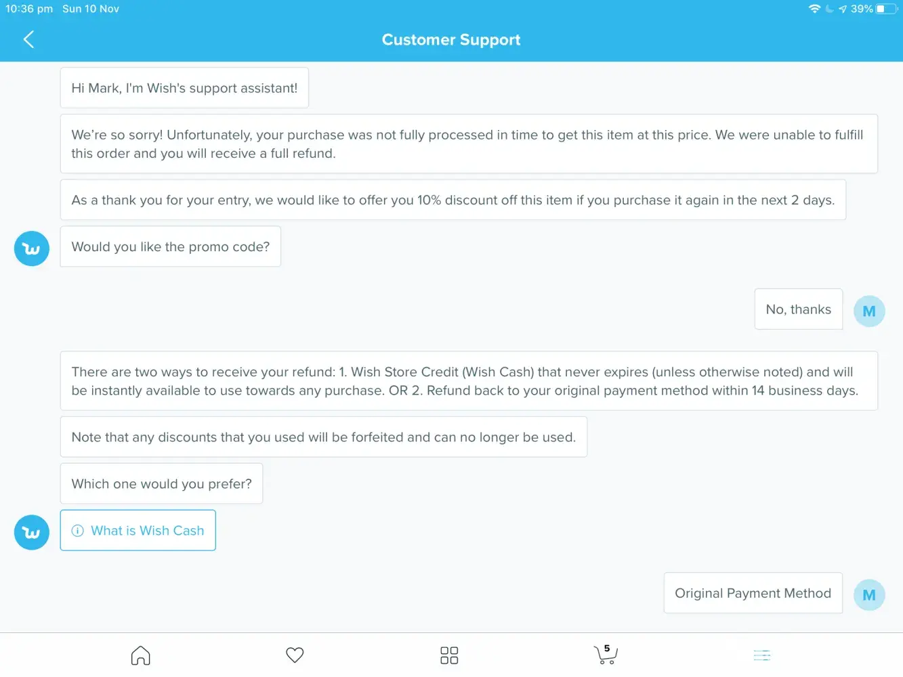Image resolution: width=903 pixels, height=677 pixels.
Task: Open the shopping cart with 5 items
Action: pyautogui.click(x=605, y=654)
